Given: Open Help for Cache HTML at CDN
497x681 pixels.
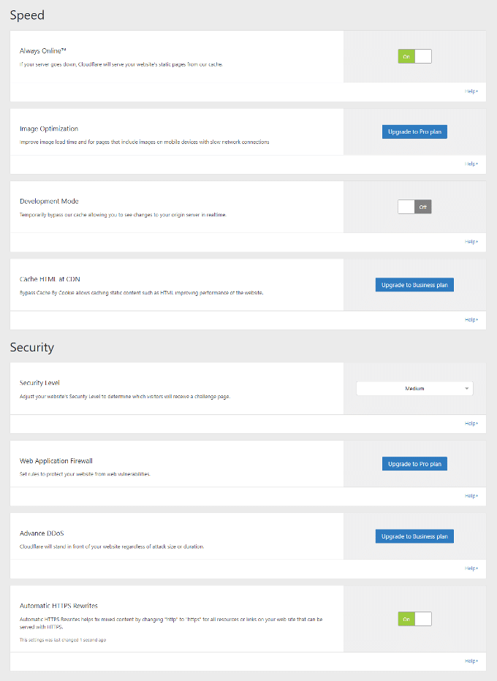Looking at the screenshot, I should coord(471,319).
